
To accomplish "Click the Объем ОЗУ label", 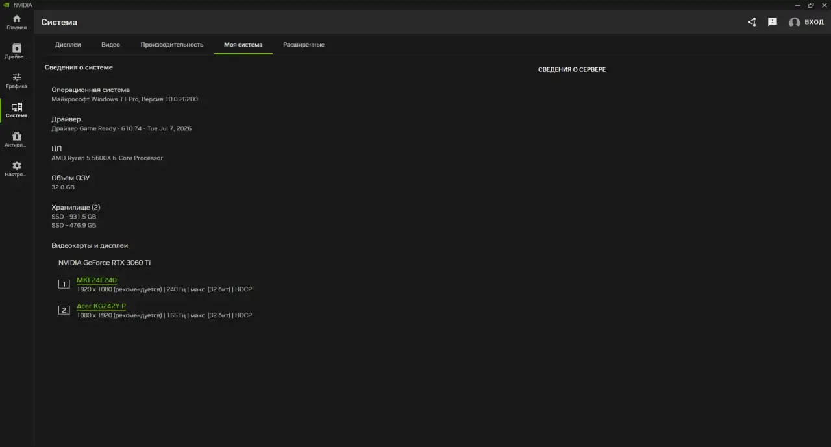I will coord(71,178).
